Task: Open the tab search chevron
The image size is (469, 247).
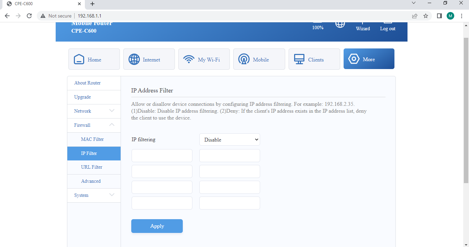Action: [414, 3]
